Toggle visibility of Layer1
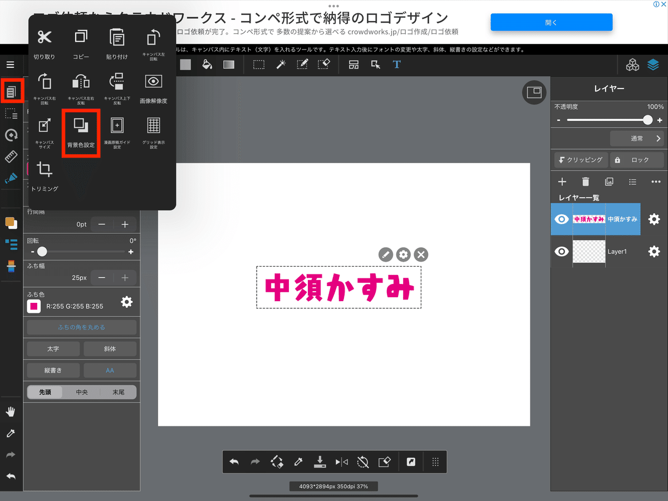 562,252
